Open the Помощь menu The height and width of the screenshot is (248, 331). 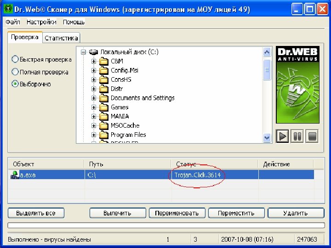coord(74,22)
